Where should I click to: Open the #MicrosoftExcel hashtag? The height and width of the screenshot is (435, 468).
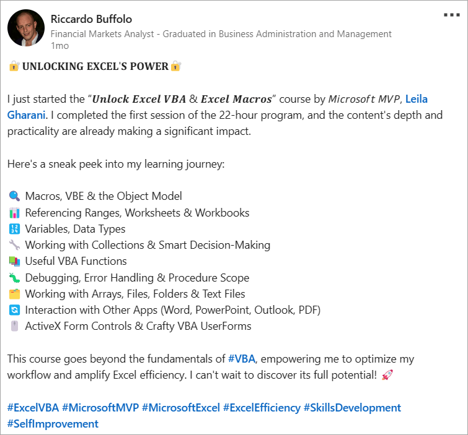(181, 408)
